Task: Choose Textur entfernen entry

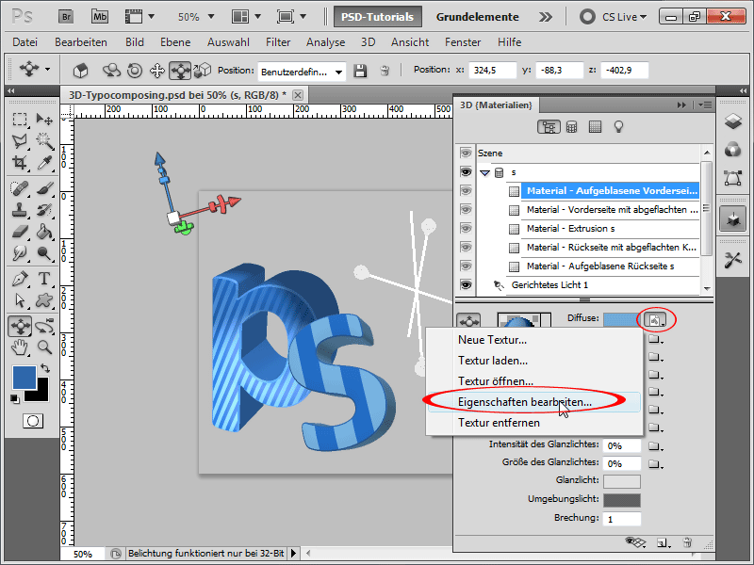Action: (533, 423)
